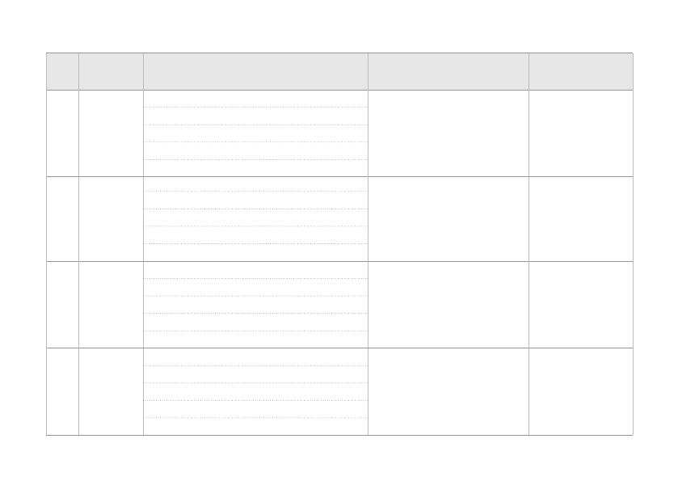This screenshot has height=481, width=678.
Task: Click the narrow first cell in row one
Action: (63, 133)
